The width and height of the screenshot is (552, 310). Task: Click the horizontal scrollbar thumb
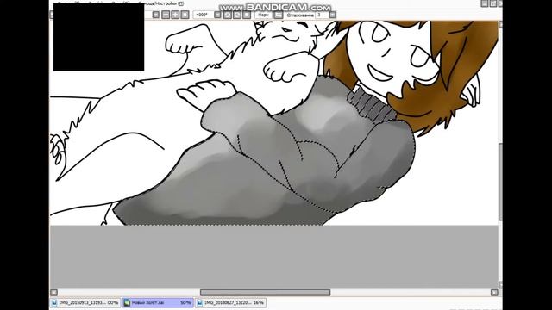pos(265,293)
